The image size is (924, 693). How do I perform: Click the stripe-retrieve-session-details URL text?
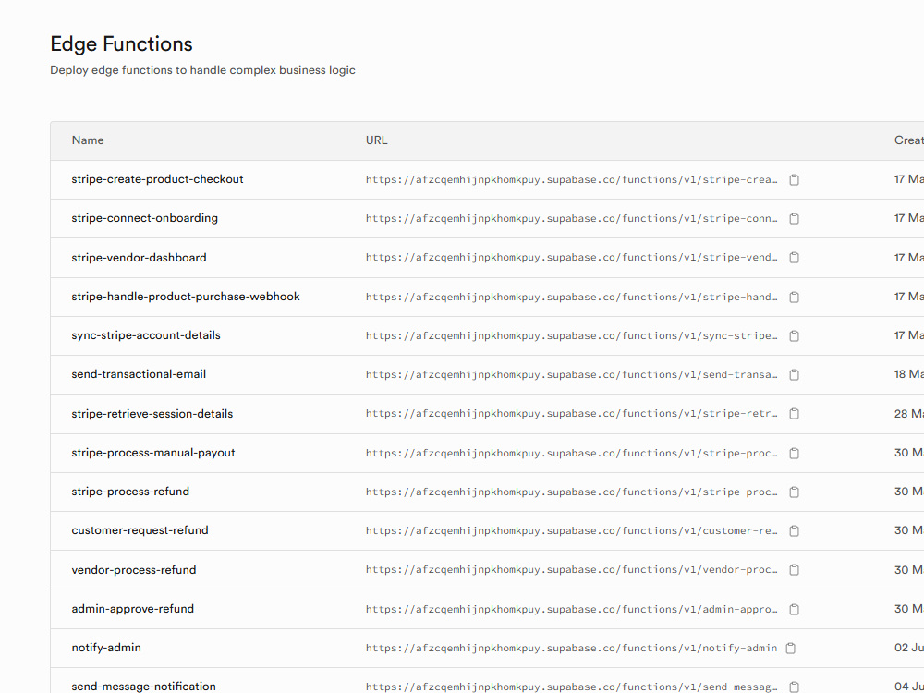point(572,414)
